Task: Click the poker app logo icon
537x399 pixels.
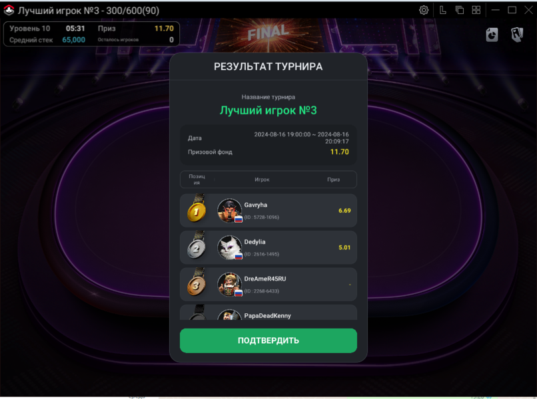Action: [x=9, y=10]
